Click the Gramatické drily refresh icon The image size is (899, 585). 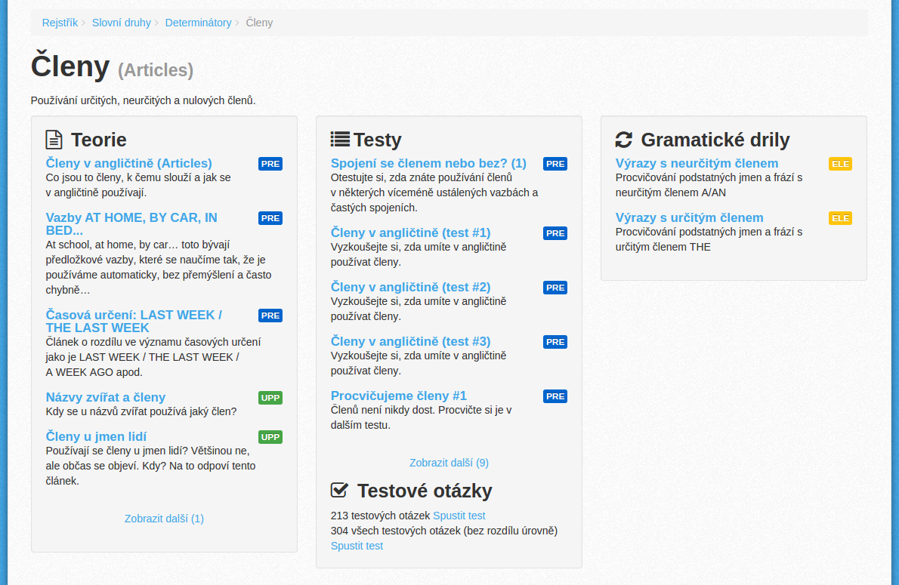(624, 140)
